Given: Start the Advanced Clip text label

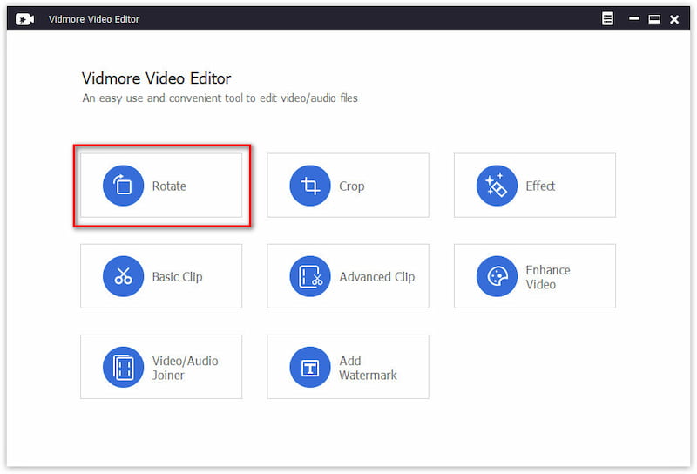Looking at the screenshot, I should [376, 277].
